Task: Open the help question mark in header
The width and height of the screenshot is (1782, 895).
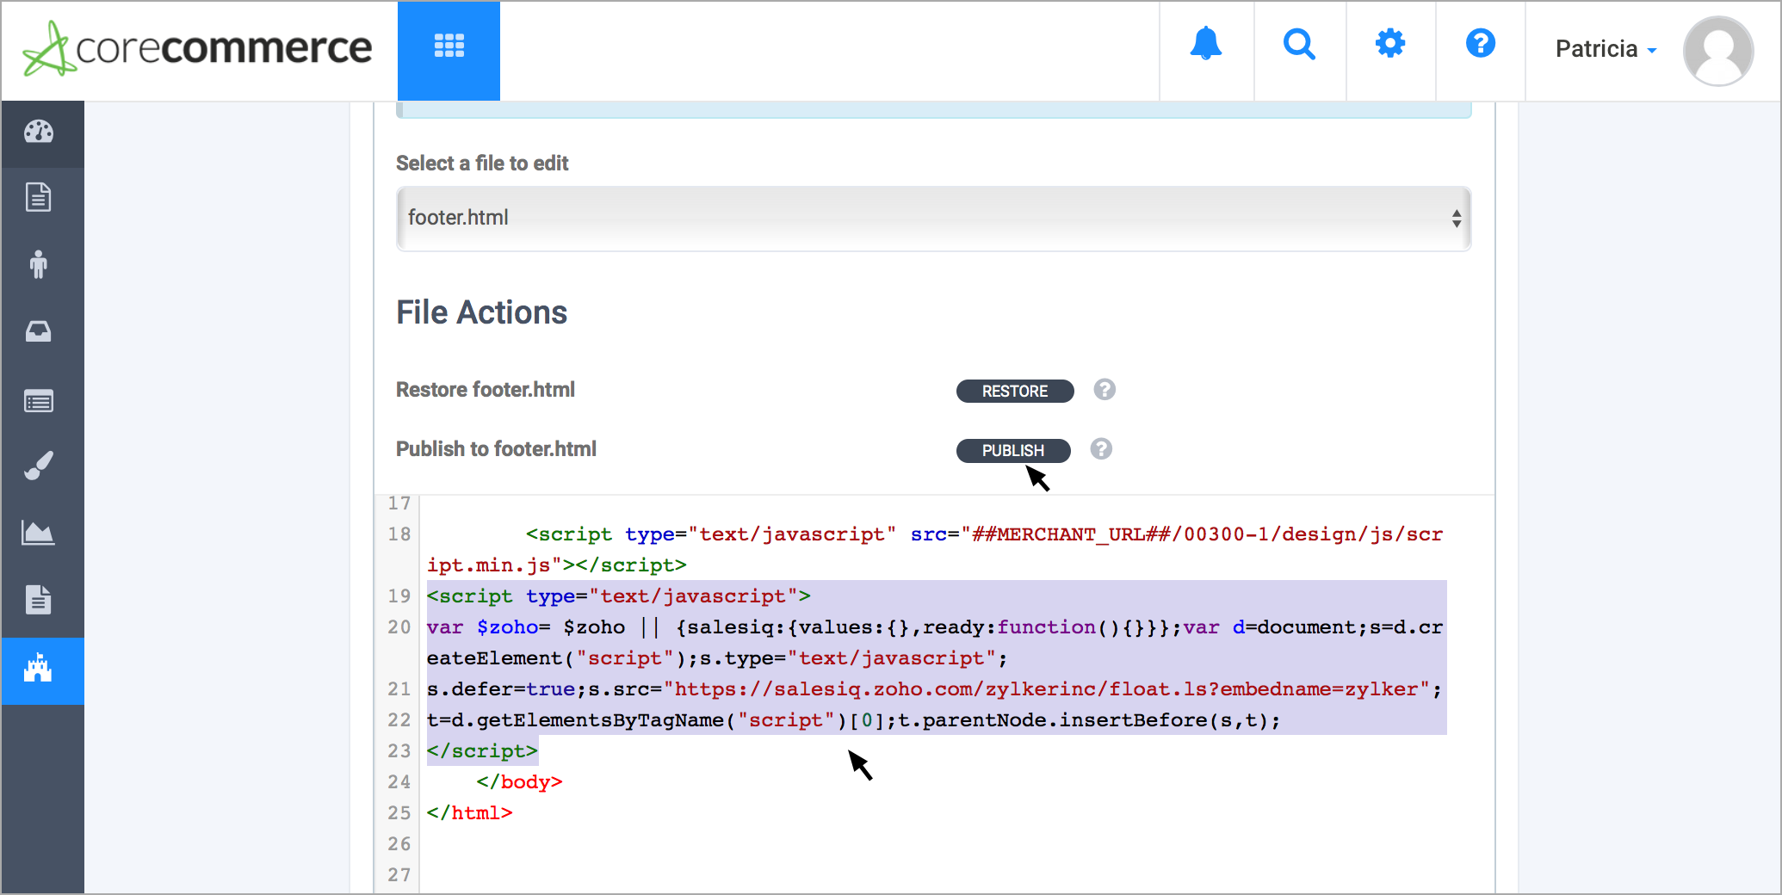Action: click(x=1480, y=43)
